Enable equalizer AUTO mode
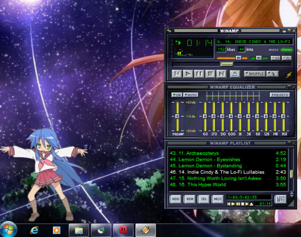301x237 pixels. [x=190, y=95]
